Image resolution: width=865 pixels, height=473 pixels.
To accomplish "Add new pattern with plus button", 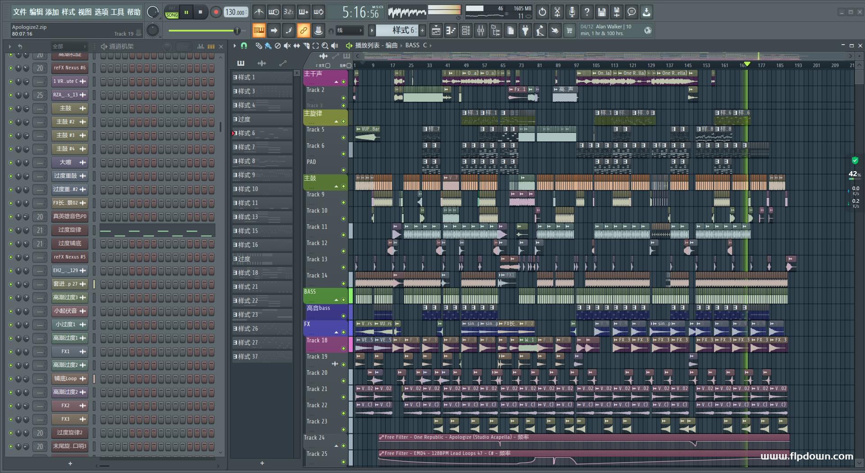I will click(x=422, y=30).
